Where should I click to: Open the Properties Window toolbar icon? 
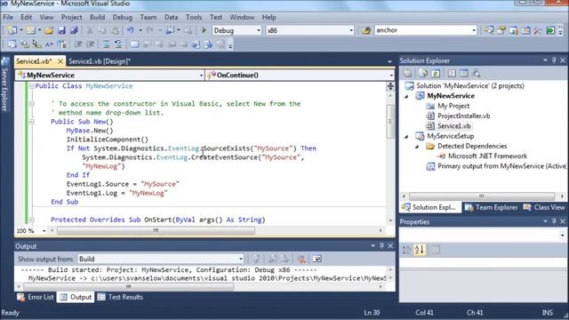(x=501, y=30)
